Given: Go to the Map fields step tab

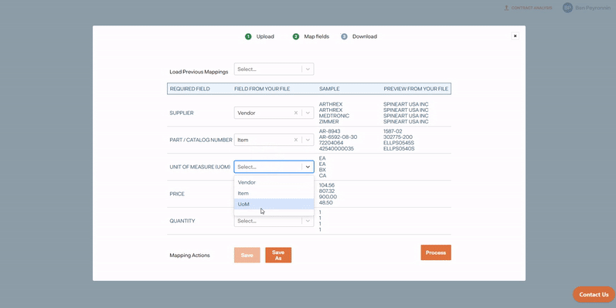Looking at the screenshot, I should coord(317,36).
